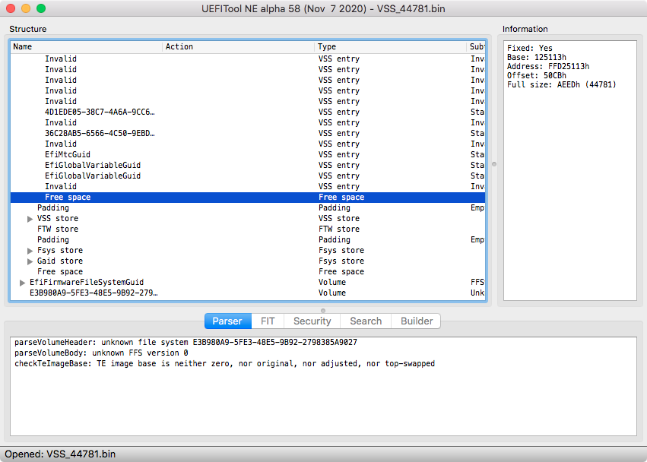Select the VSS store row
The width and height of the screenshot is (647, 462).
pos(248,219)
